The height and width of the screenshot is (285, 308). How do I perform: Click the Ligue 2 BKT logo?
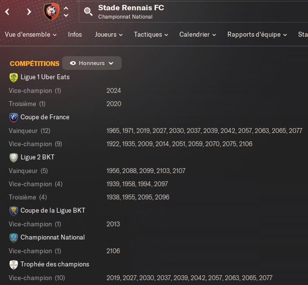pos(13,157)
